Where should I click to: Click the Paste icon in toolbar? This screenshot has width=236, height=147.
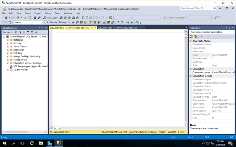(91, 18)
